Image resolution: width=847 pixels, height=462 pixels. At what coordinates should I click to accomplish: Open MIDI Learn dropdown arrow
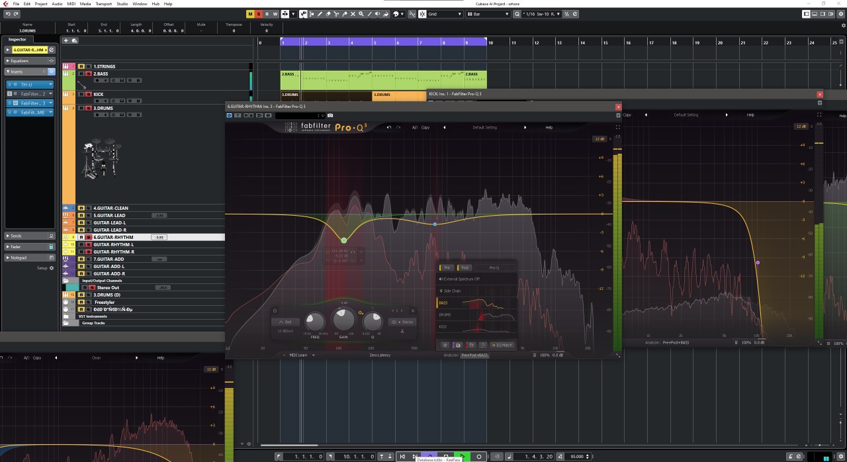[x=314, y=355]
